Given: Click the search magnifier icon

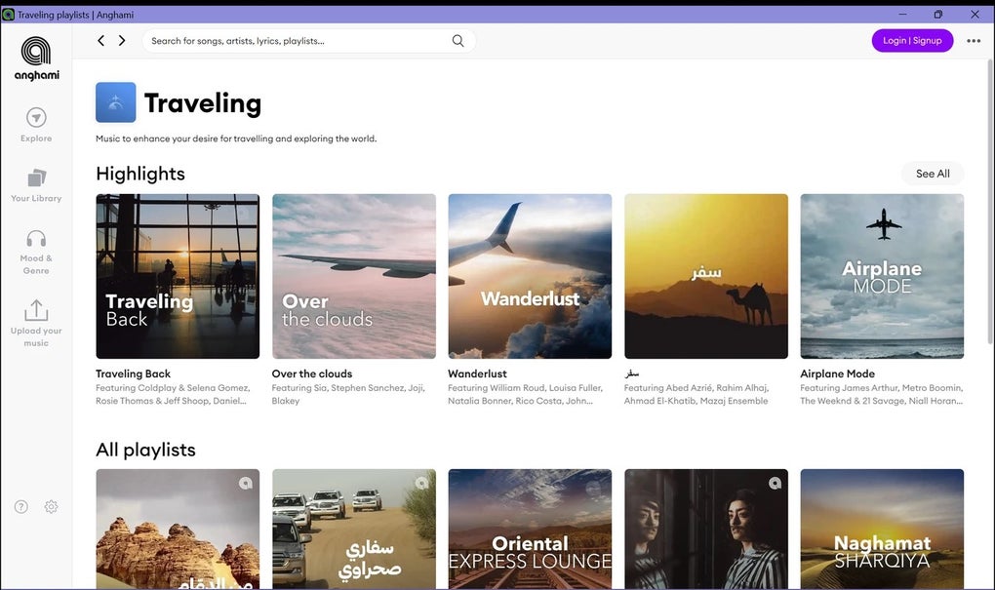Looking at the screenshot, I should (457, 40).
